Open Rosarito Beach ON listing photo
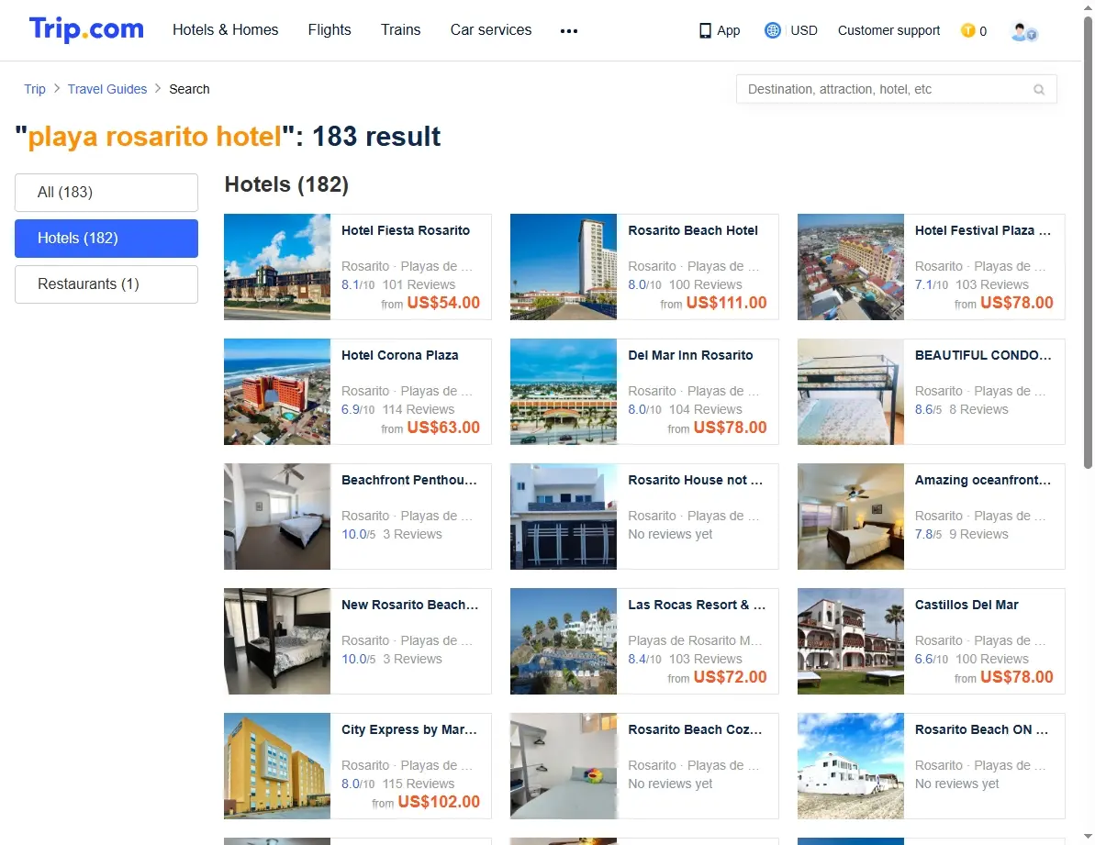Viewport: 1095px width, 845px height. [x=851, y=766]
